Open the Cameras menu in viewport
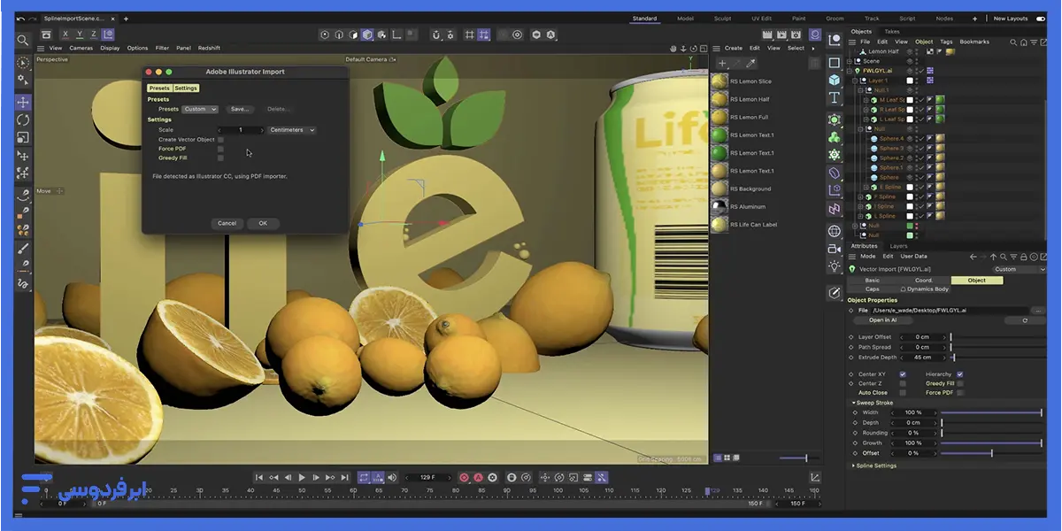 [81, 48]
